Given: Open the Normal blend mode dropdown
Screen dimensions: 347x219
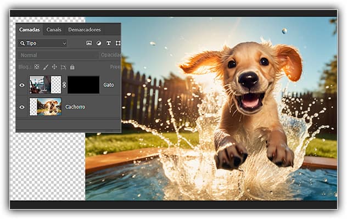Looking at the screenshot, I should [x=58, y=55].
